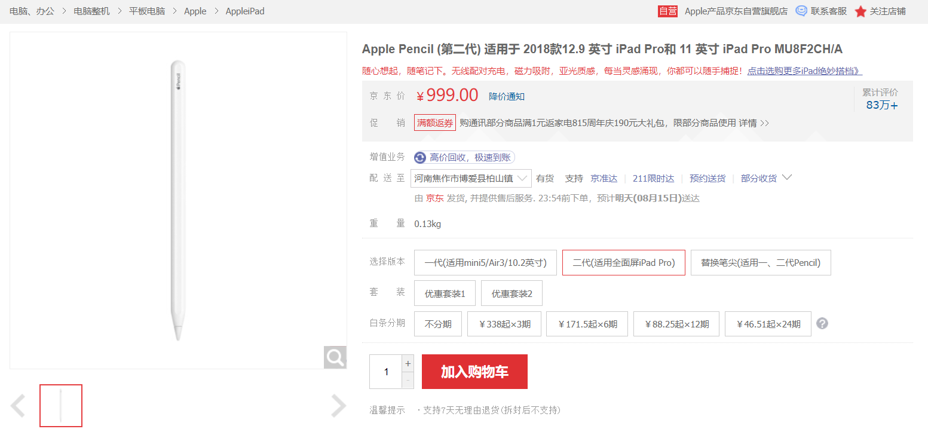Click the selected Apple Pencil thumbnail
Viewport: 928px width, 435px height.
[61, 406]
